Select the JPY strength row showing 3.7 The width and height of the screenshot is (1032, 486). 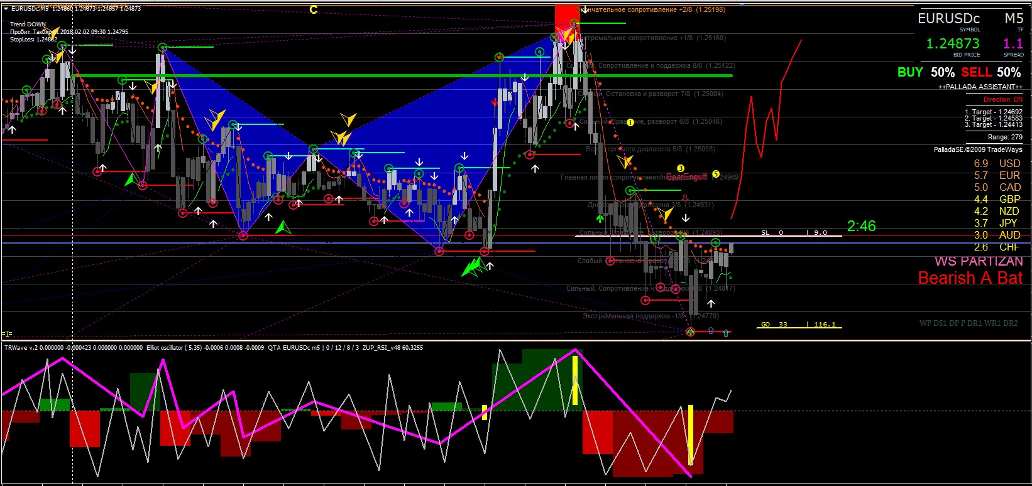click(x=997, y=223)
